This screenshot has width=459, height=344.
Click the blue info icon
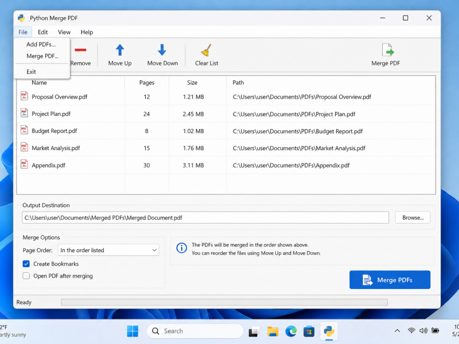[181, 248]
